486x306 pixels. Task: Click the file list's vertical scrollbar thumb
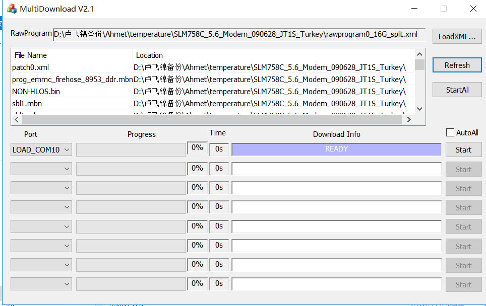tap(419, 64)
